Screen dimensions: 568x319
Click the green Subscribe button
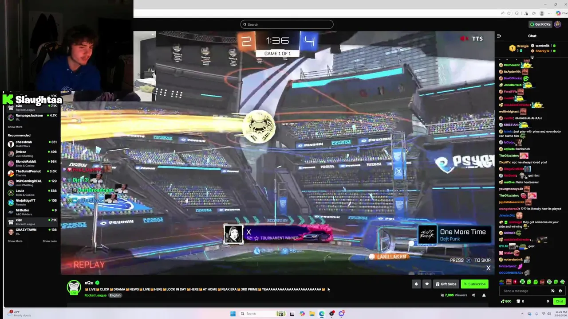(x=474, y=284)
